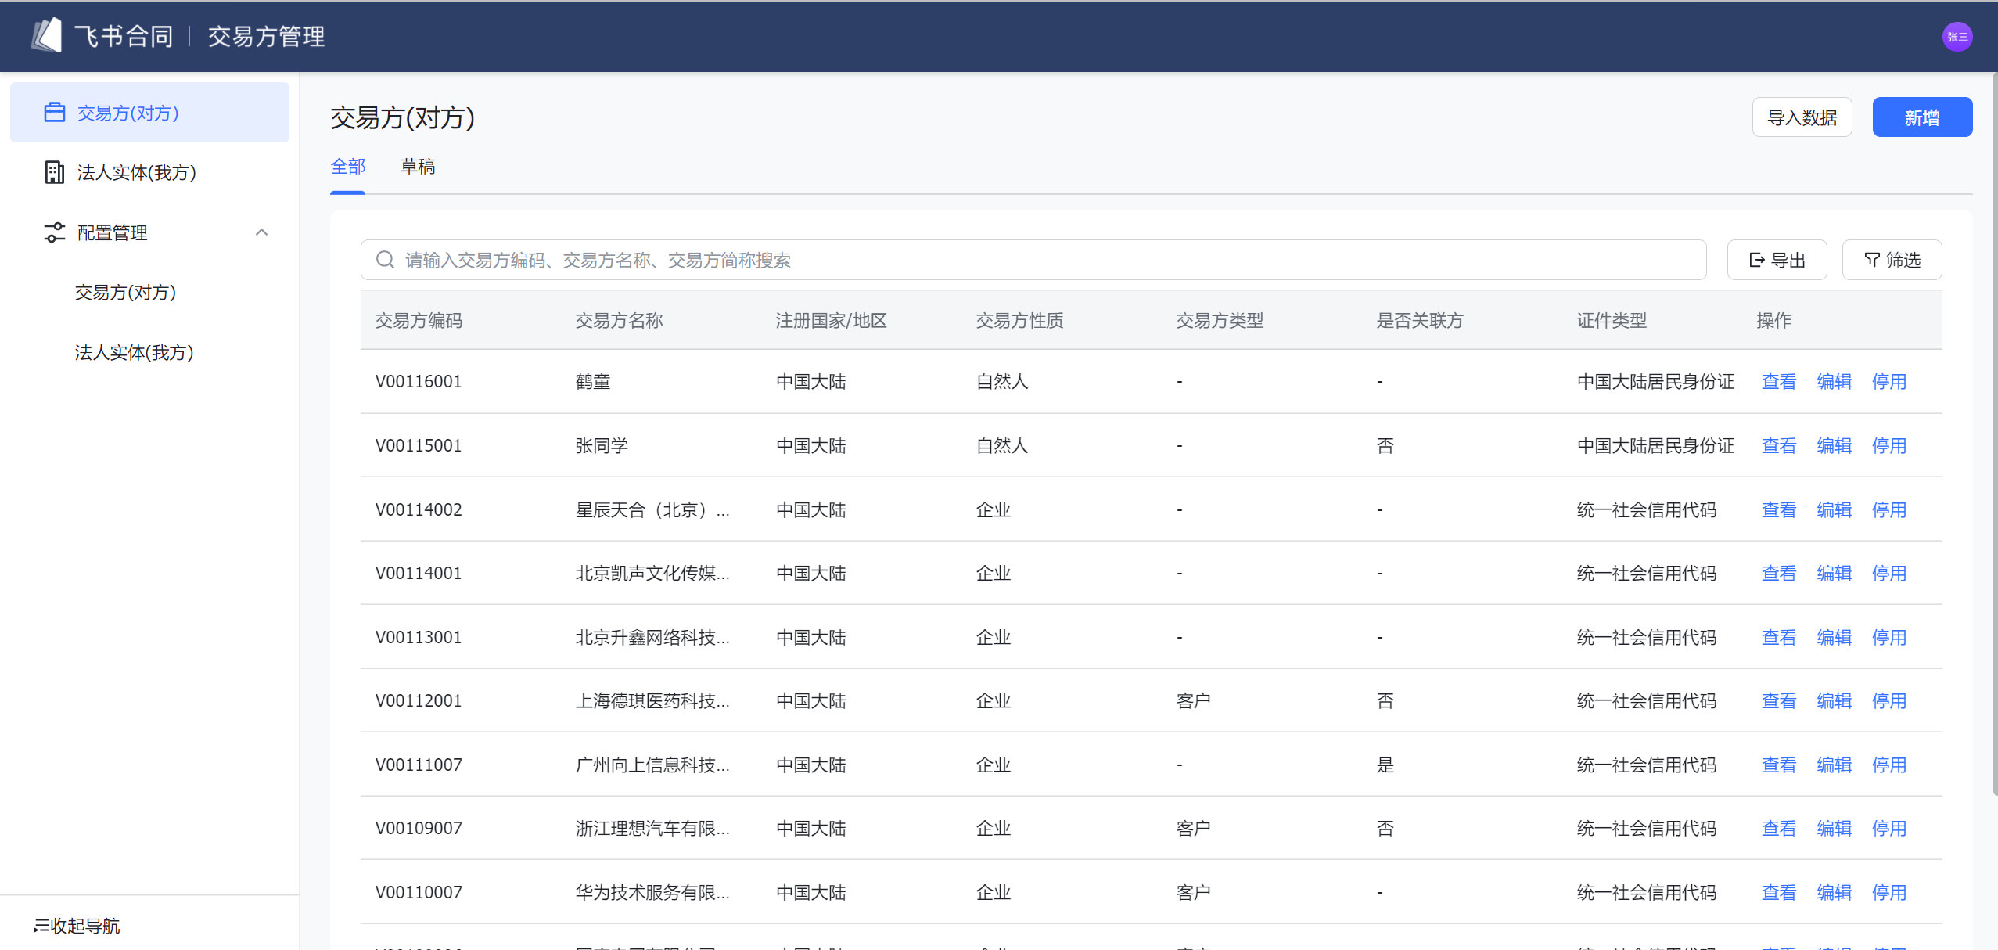This screenshot has height=950, width=1998.
Task: Open 法人实体(我方) under 配置管理
Action: pos(134,353)
